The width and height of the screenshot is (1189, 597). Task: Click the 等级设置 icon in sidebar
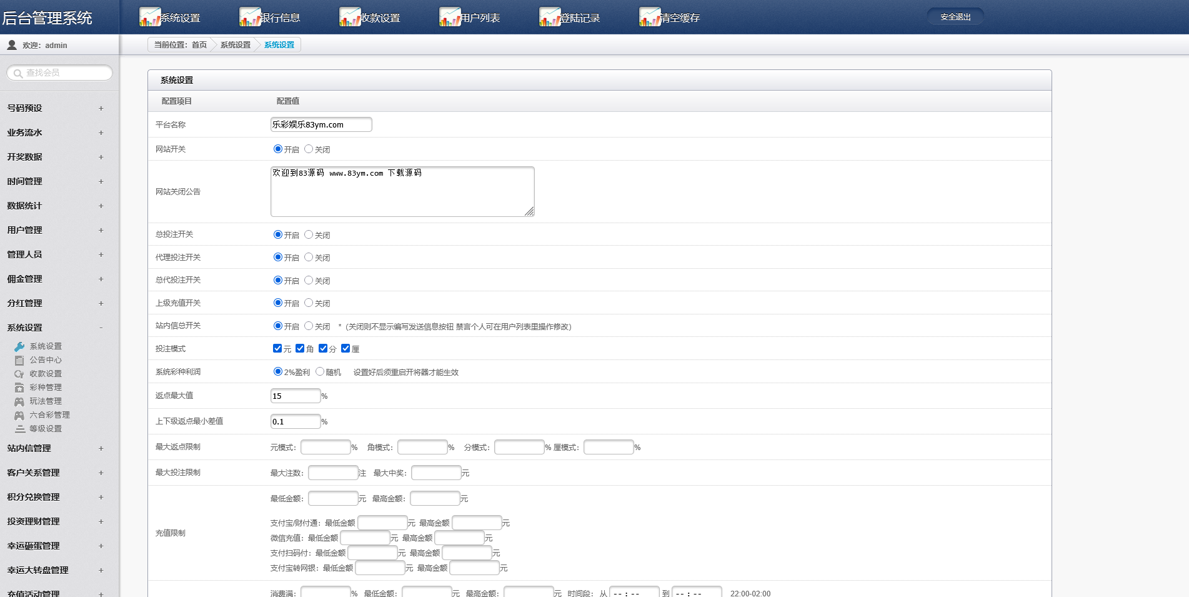click(x=20, y=429)
